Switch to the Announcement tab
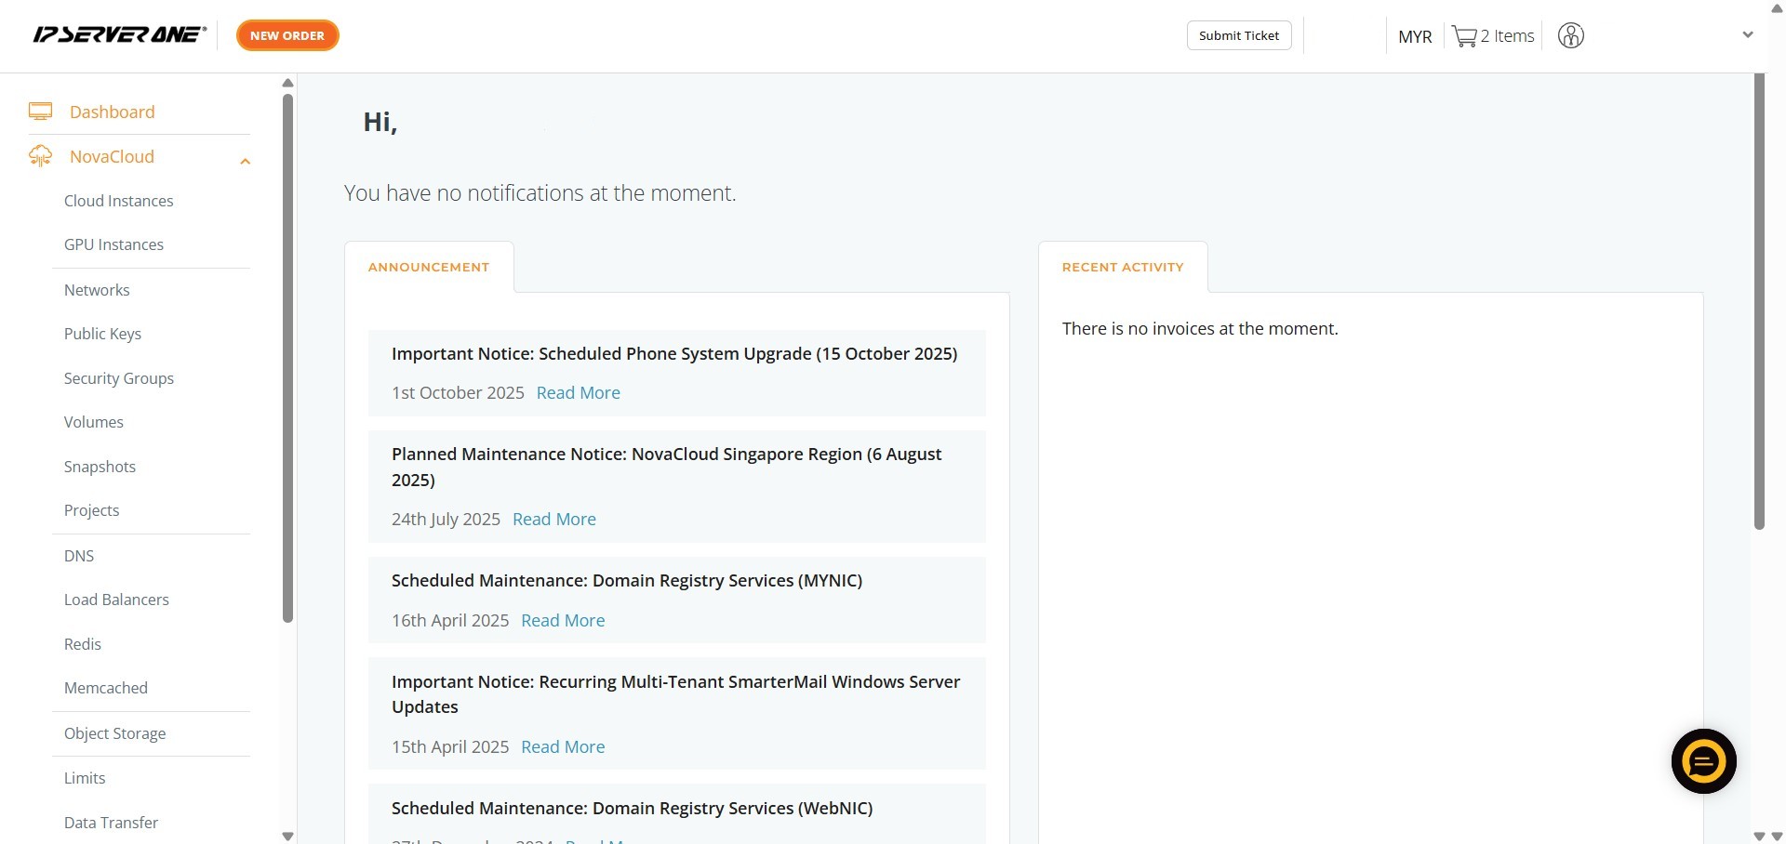Screen dimensions: 1786x844 429,267
